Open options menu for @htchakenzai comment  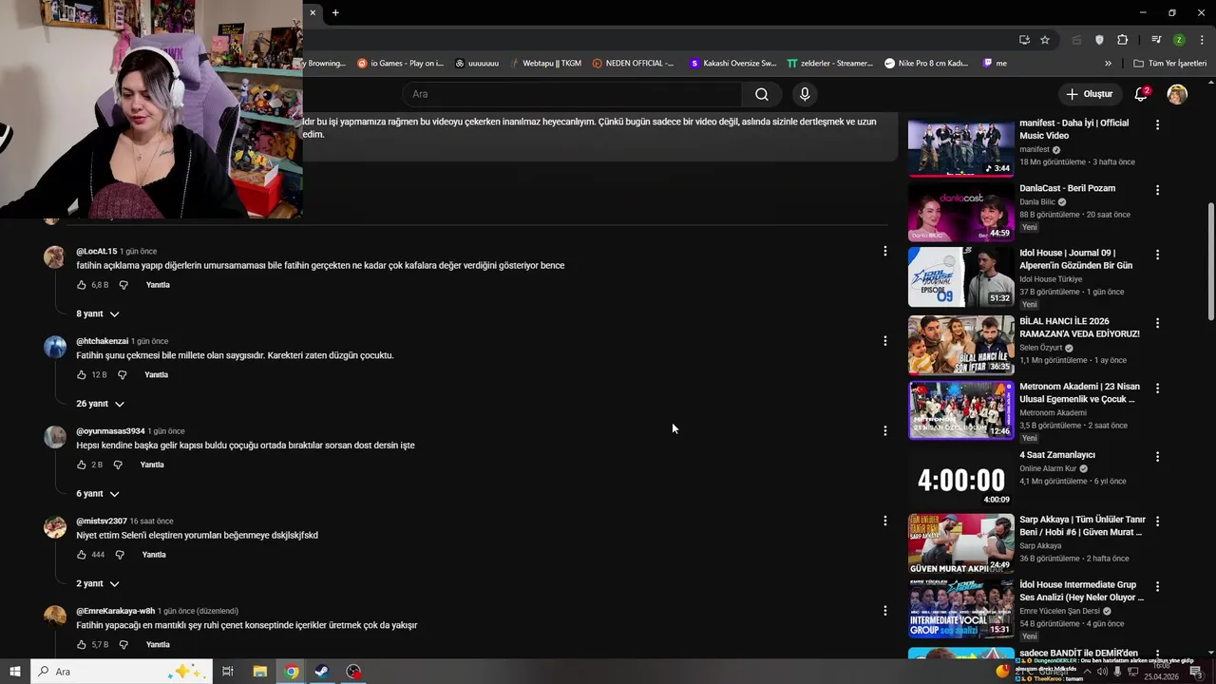884,341
